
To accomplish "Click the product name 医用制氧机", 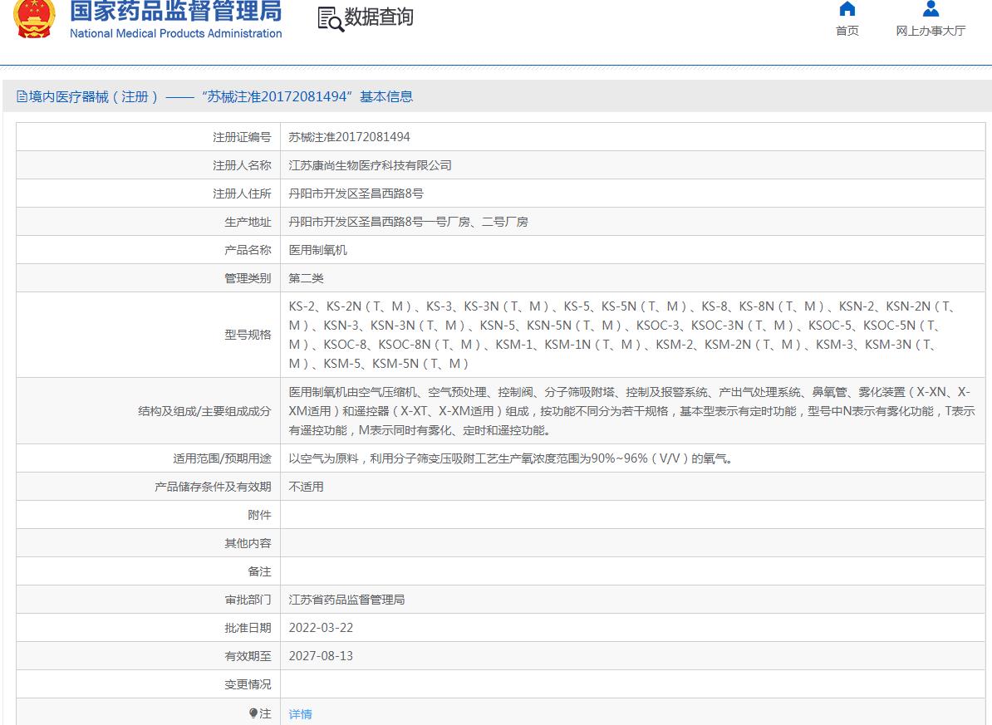I will [317, 250].
